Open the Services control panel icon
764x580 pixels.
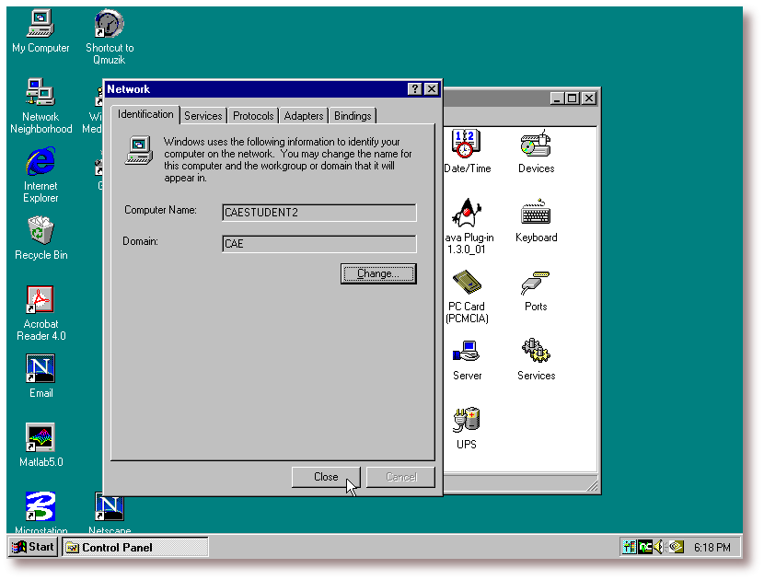coord(536,352)
